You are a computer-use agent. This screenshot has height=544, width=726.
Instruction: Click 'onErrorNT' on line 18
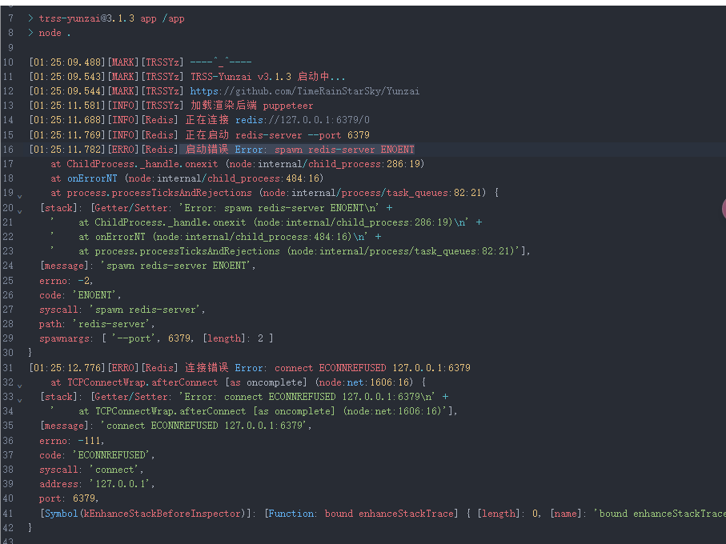(92, 178)
